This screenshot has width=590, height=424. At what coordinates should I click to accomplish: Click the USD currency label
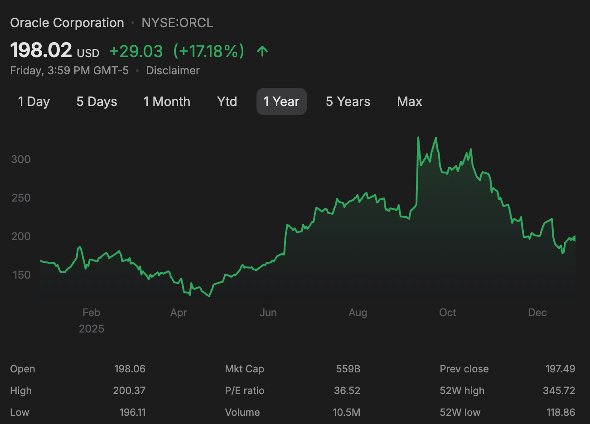[88, 53]
